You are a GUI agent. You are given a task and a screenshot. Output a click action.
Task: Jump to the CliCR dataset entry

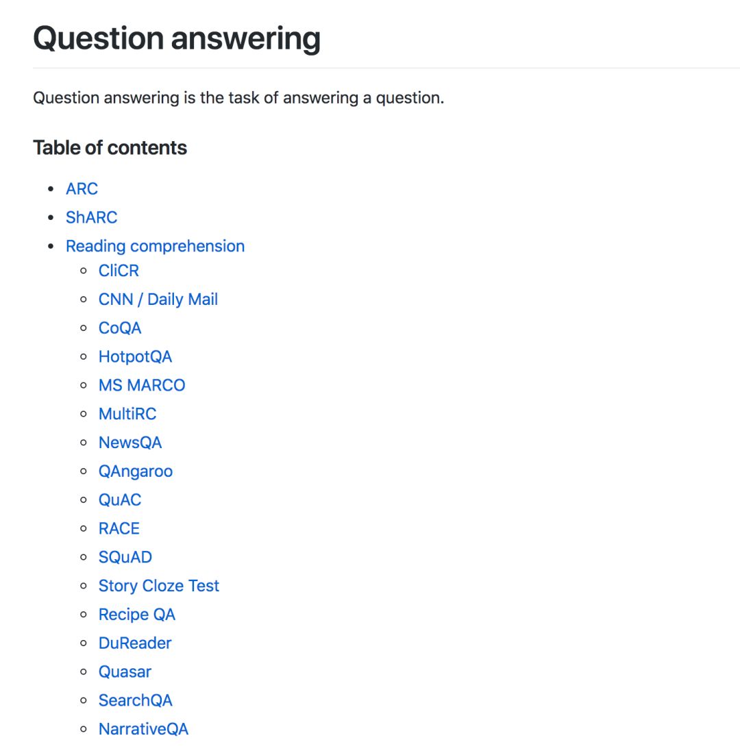point(119,271)
